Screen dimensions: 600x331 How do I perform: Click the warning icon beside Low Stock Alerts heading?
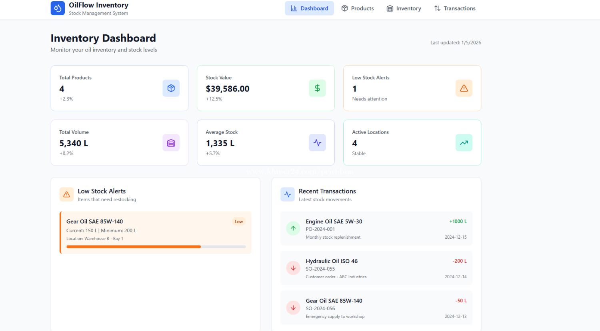[x=66, y=195]
